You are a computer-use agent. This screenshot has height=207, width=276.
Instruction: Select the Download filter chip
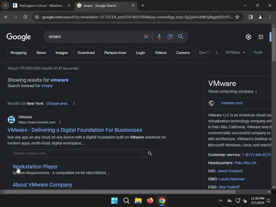[86, 53]
